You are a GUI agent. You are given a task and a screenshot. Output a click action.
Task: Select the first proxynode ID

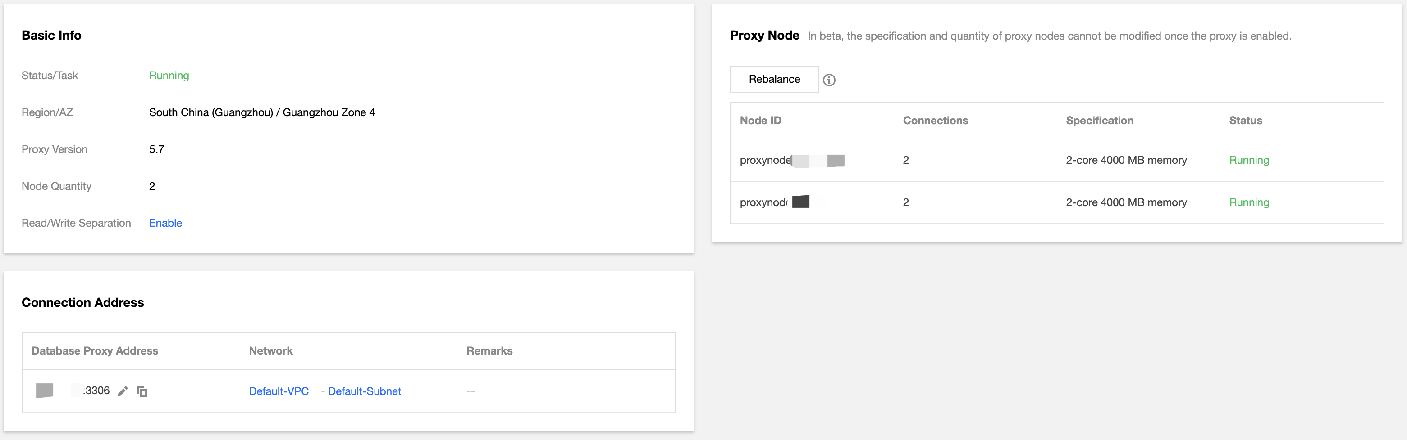coord(792,160)
